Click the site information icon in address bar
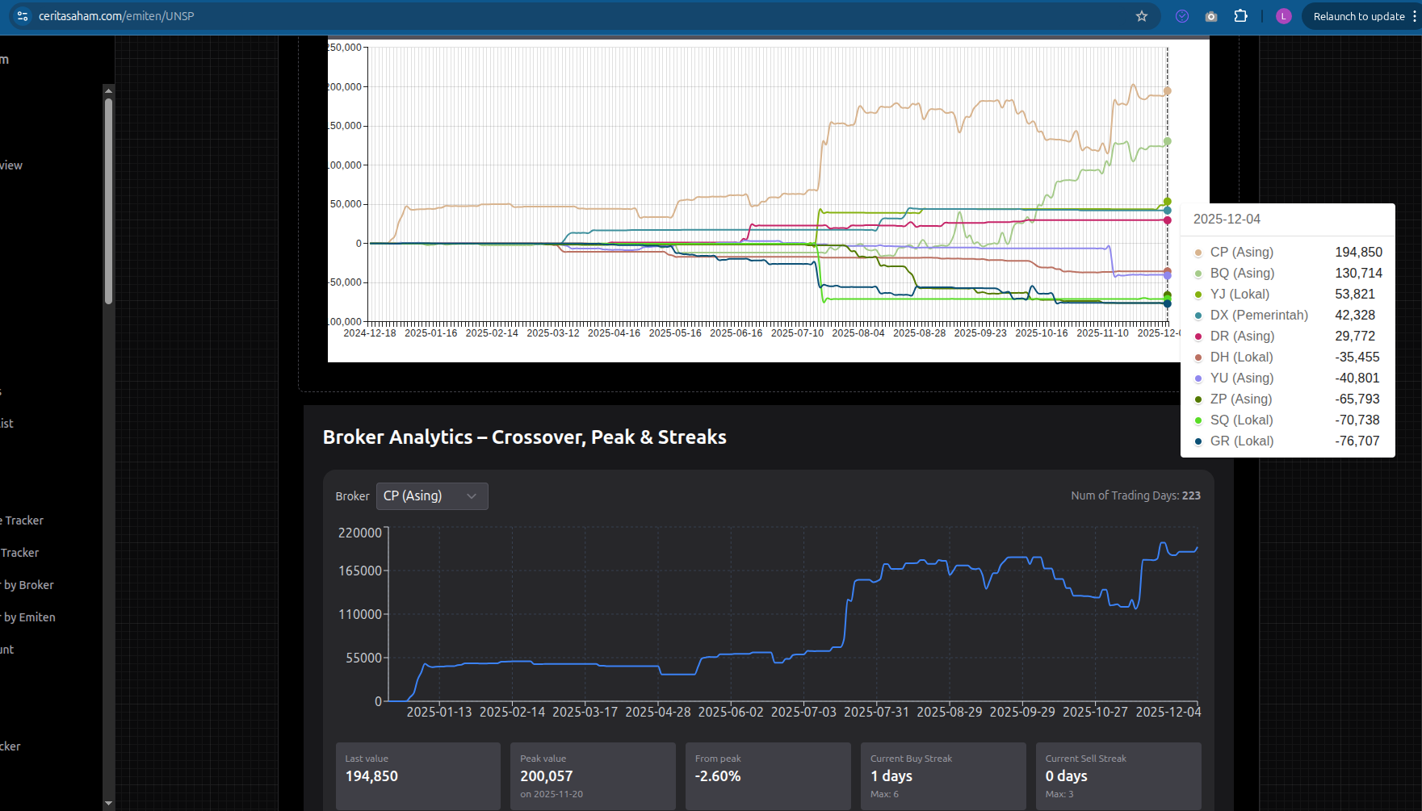This screenshot has height=811, width=1422. point(23,16)
